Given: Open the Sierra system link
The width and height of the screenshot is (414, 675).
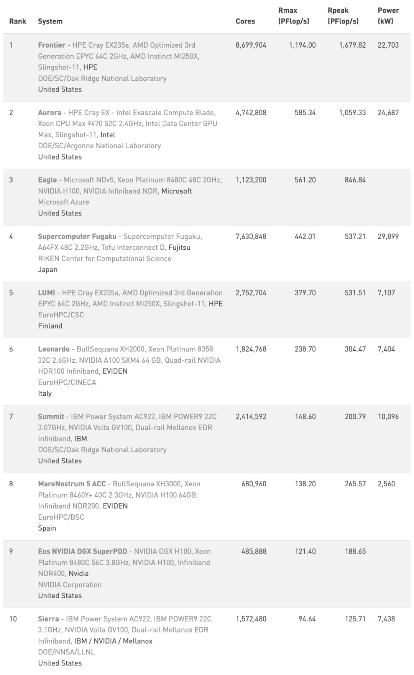Looking at the screenshot, I should point(48,619).
